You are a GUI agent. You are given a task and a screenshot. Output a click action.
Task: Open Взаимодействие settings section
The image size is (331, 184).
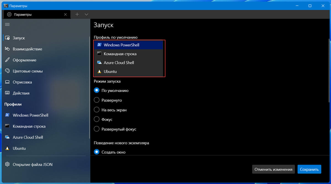(45, 49)
